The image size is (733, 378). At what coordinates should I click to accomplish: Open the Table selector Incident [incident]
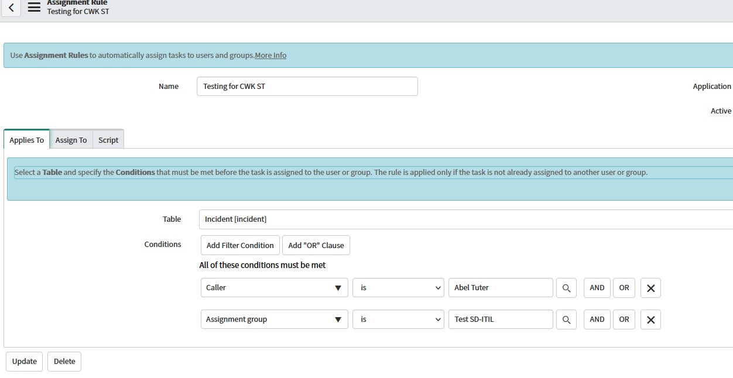coord(465,219)
